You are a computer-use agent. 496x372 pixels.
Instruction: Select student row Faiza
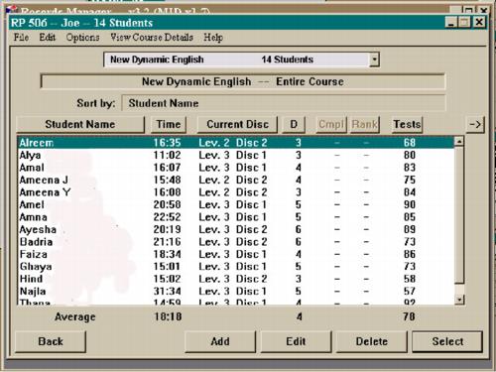(236, 254)
